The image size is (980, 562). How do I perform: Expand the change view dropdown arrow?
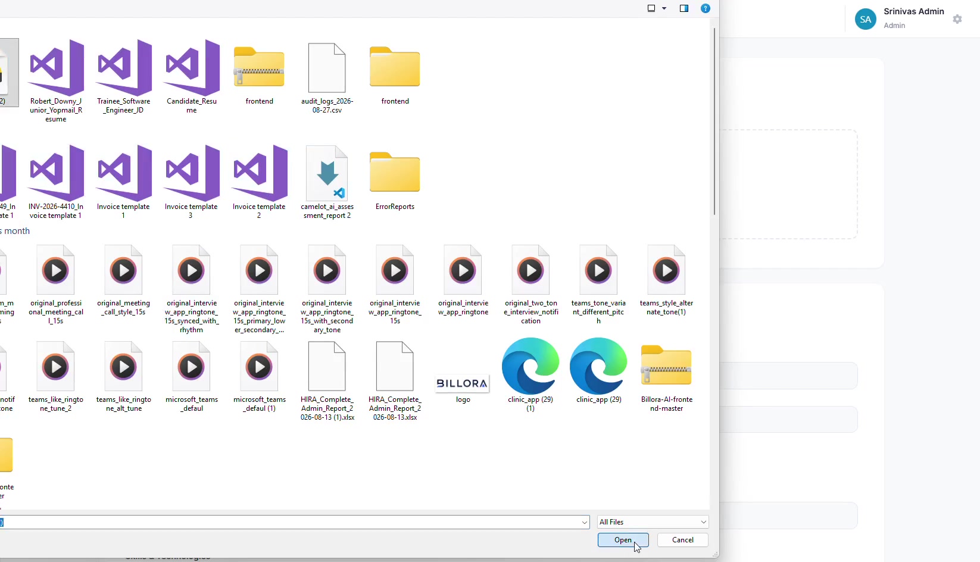tap(664, 8)
